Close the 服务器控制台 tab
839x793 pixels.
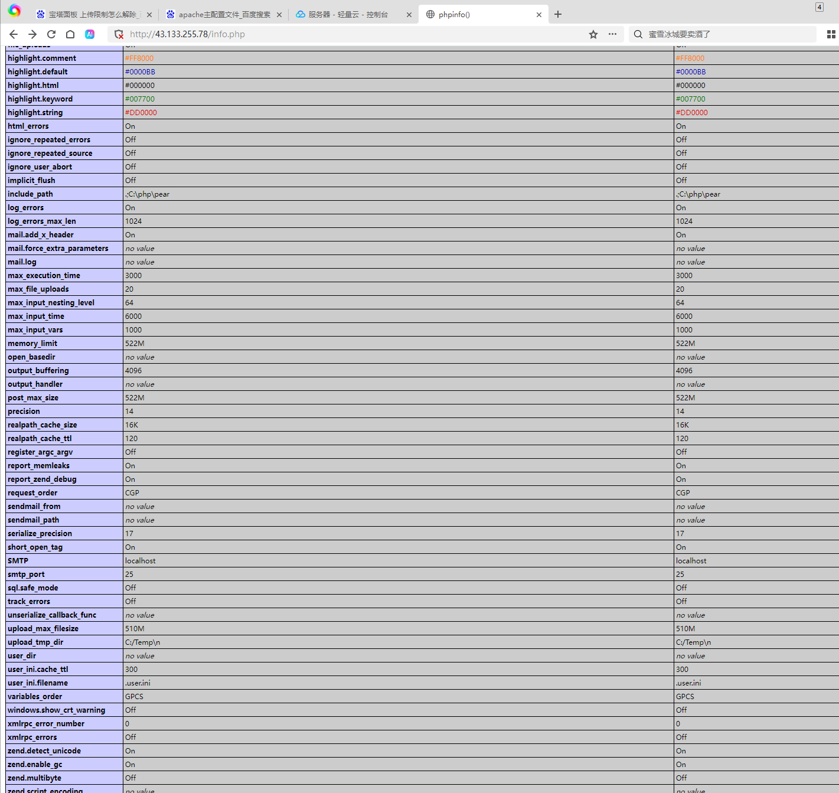409,14
